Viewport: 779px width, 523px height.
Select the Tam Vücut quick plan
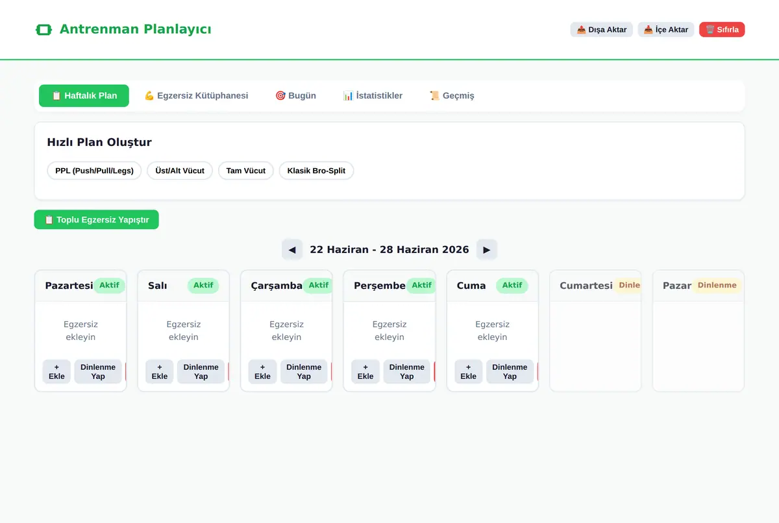coord(246,171)
